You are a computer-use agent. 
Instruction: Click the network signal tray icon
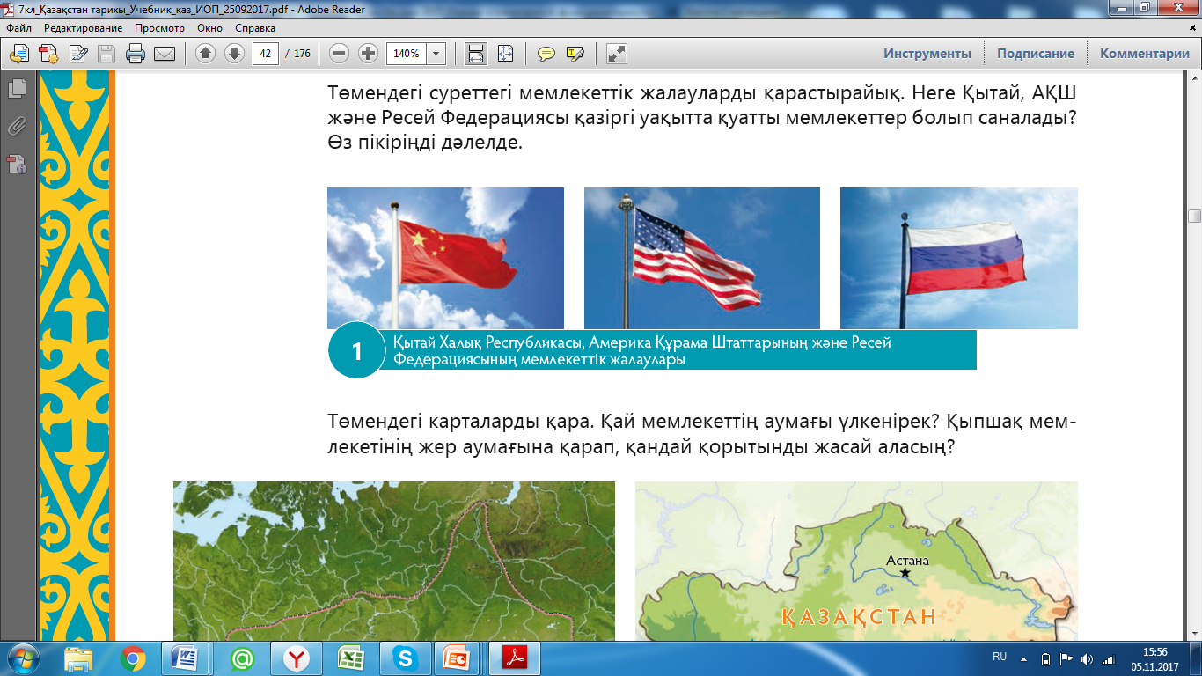click(1110, 658)
